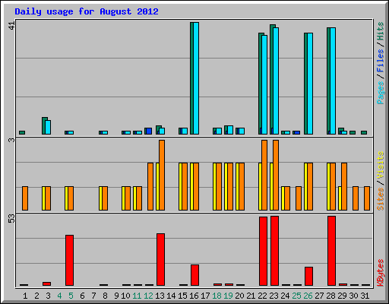
Task: Select the 'Visits' legend label
Action: click(380, 165)
